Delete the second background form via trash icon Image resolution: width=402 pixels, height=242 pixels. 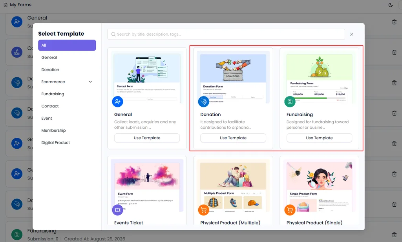394,53
